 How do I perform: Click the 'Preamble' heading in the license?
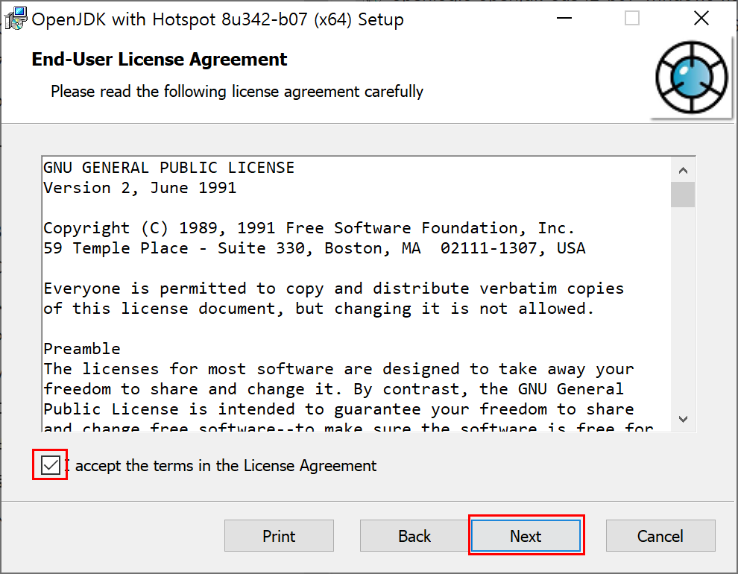[82, 349]
